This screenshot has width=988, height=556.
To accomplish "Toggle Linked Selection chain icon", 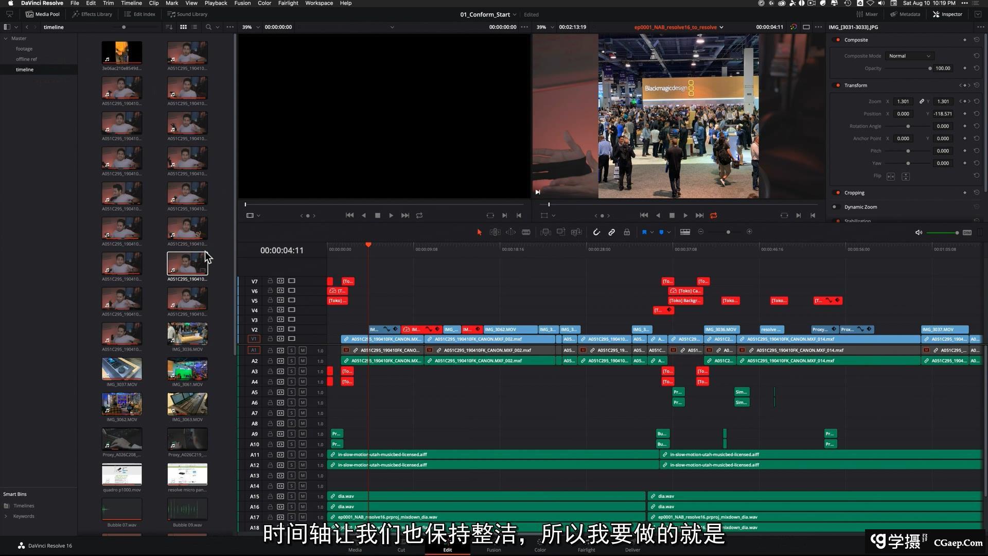I will point(611,232).
